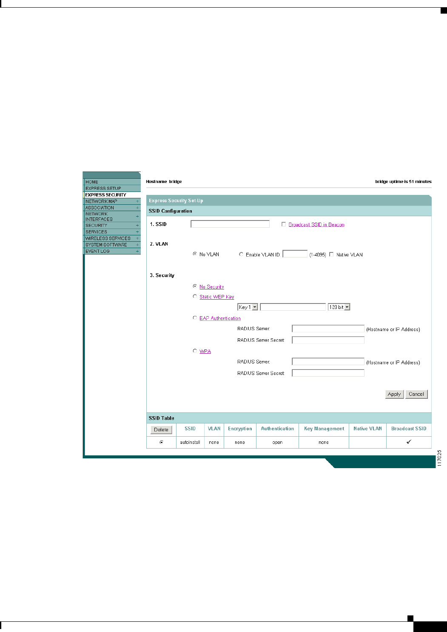Click the Cancel button
Viewport: 447px width, 632px height.
click(x=416, y=394)
